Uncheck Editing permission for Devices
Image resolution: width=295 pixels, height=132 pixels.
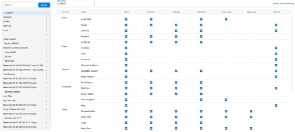coord(176,31)
